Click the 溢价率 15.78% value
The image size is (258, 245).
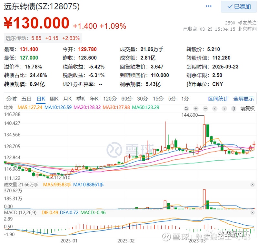(33, 67)
